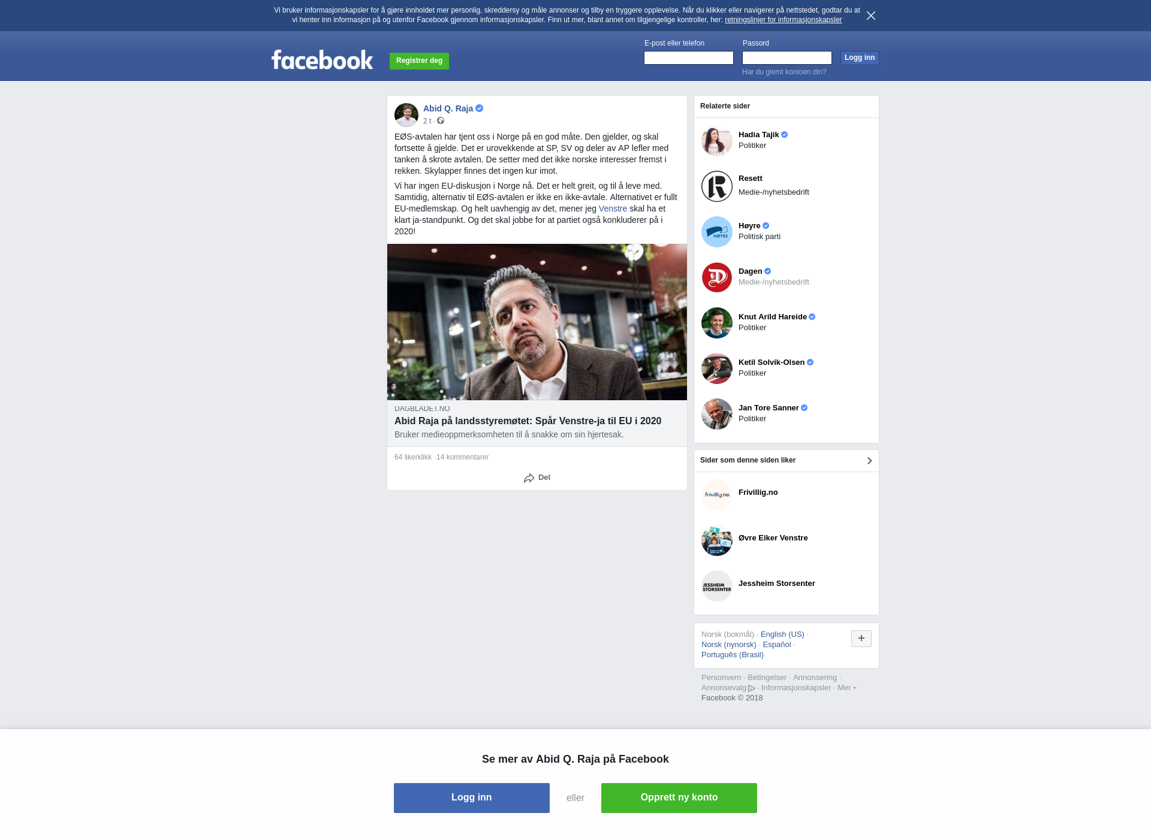The height and width of the screenshot is (837, 1151).
Task: Open the Resett page logo
Action: (x=717, y=186)
